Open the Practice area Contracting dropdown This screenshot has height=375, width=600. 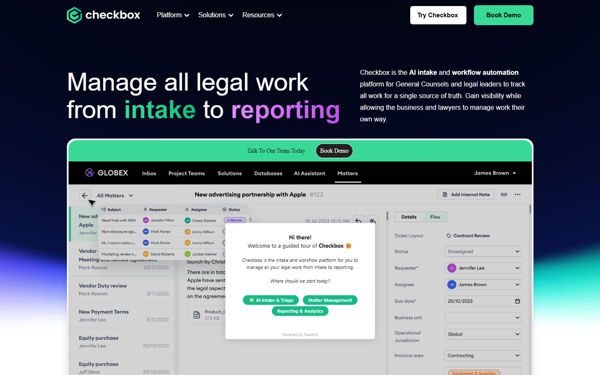483,355
